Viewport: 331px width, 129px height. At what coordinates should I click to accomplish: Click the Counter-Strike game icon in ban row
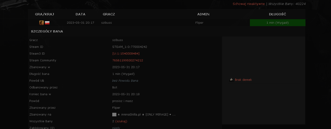pyautogui.click(x=41, y=23)
